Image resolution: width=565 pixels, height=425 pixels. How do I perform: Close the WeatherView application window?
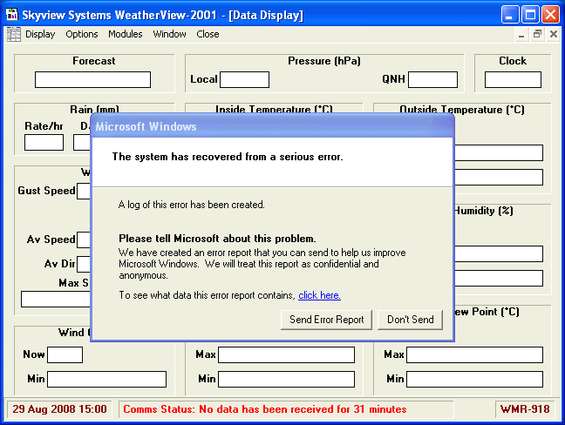(550, 15)
